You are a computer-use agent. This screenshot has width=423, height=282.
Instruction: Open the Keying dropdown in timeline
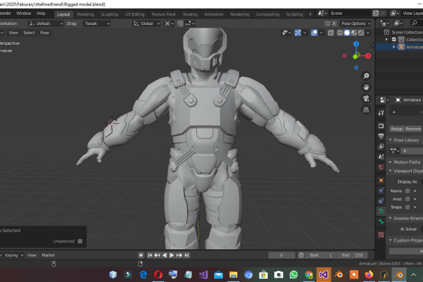13,255
